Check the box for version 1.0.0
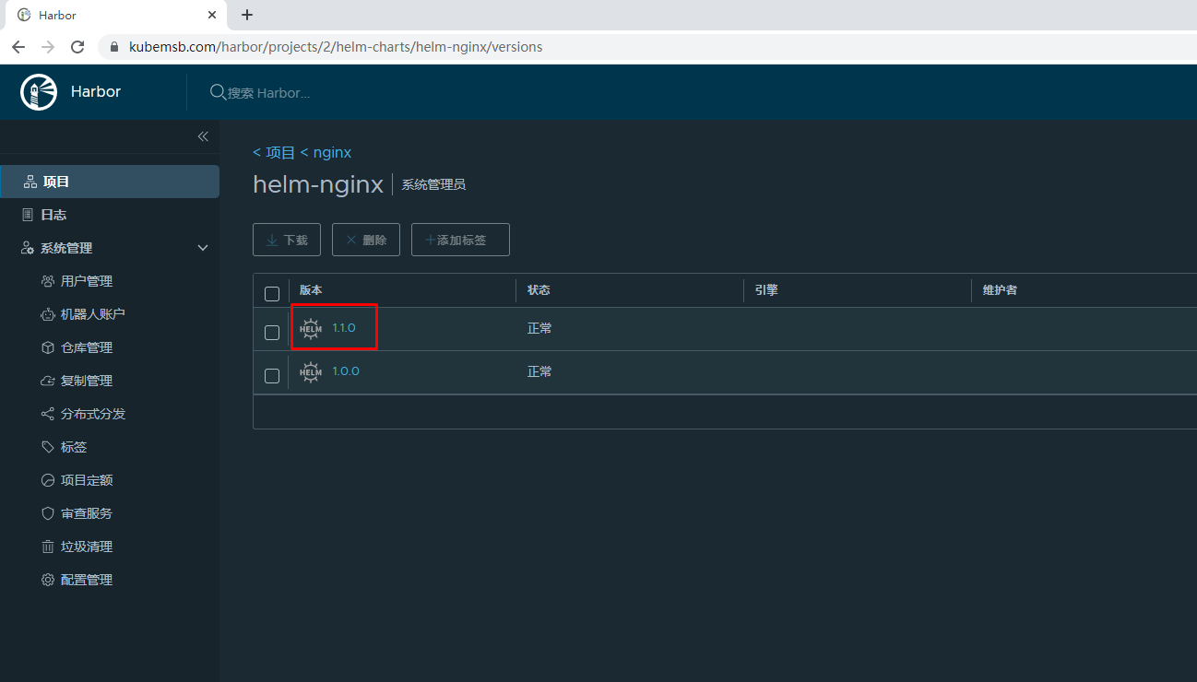This screenshot has width=1197, height=682. tap(272, 376)
